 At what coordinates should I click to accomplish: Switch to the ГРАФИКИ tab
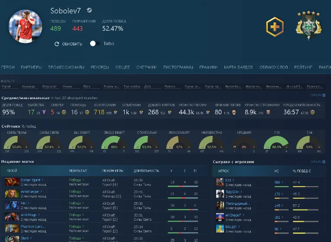pos(208,67)
